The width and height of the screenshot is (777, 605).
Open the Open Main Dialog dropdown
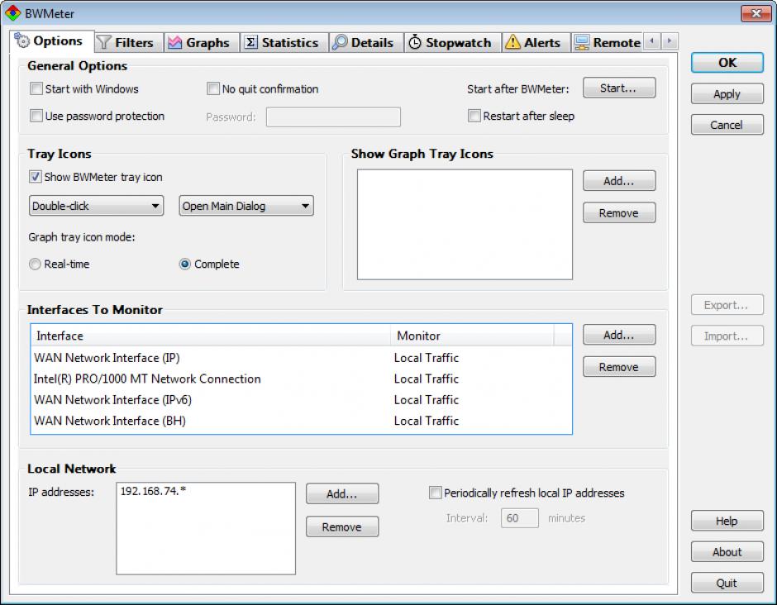pos(246,206)
